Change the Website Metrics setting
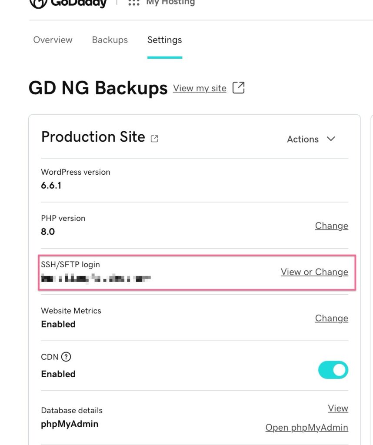The height and width of the screenshot is (445, 373). tap(331, 318)
